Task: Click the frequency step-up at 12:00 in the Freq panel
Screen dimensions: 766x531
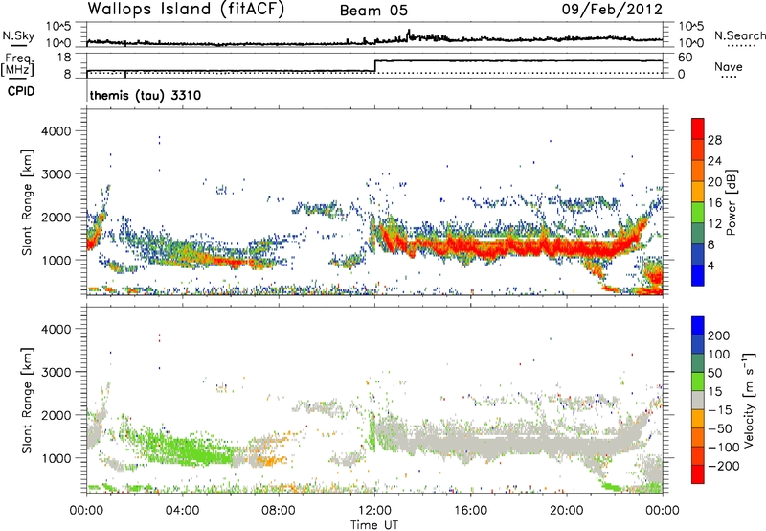Action: 375,66
